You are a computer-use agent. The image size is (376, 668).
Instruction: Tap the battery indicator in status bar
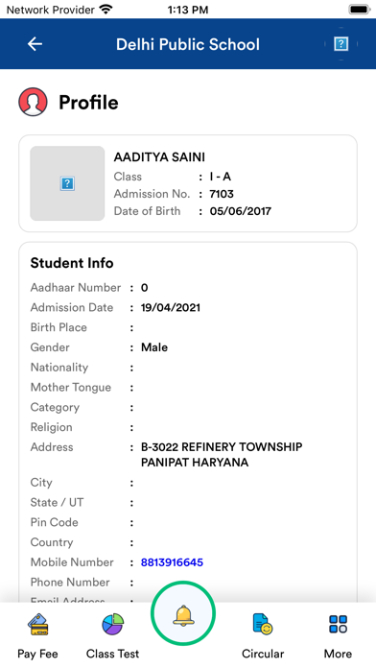coord(360,9)
